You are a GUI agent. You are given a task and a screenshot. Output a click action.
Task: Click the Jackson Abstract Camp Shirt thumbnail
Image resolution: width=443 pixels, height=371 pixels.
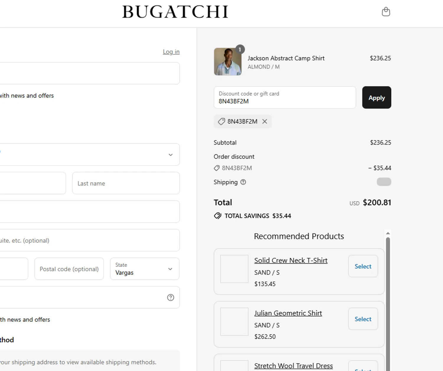click(x=228, y=62)
